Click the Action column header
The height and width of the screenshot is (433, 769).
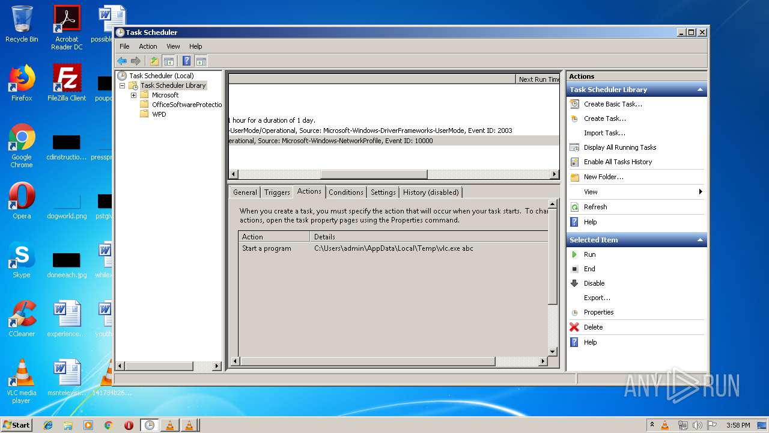click(x=274, y=237)
